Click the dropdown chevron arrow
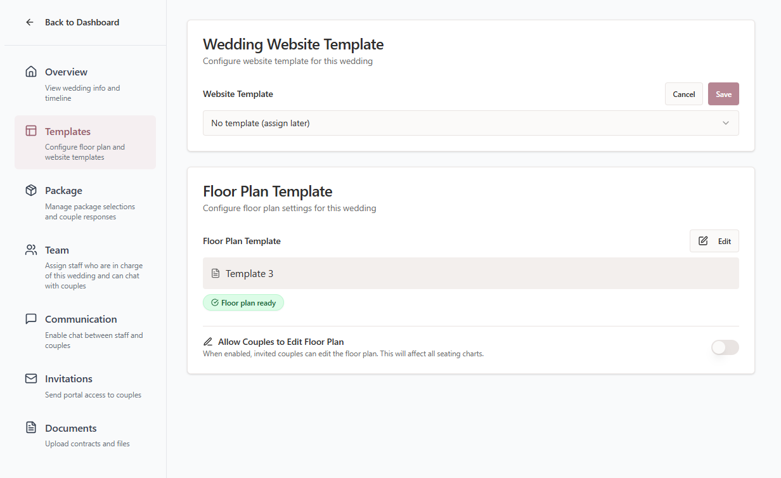Screen dimensions: 781x478 [726, 123]
